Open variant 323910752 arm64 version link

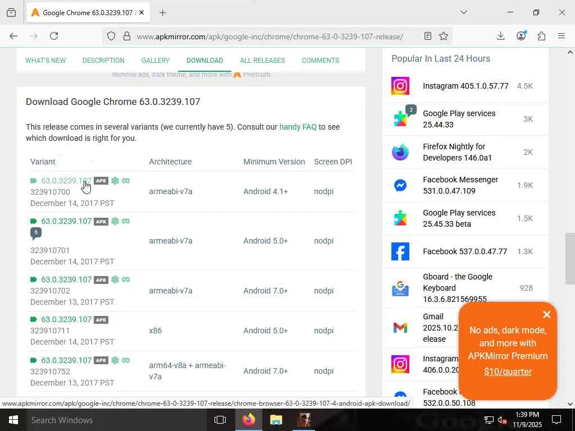tap(66, 360)
